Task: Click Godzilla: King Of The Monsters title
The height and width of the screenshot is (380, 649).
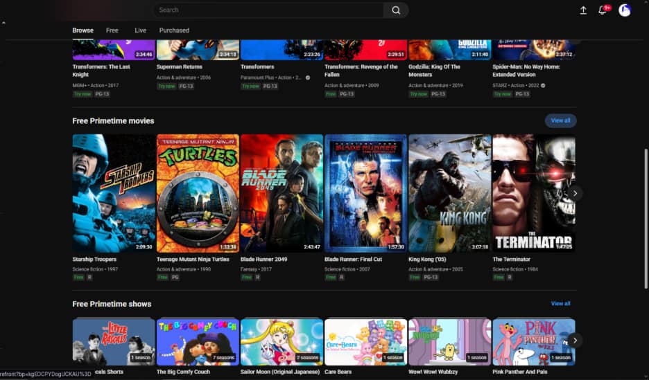Action: pyautogui.click(x=434, y=71)
